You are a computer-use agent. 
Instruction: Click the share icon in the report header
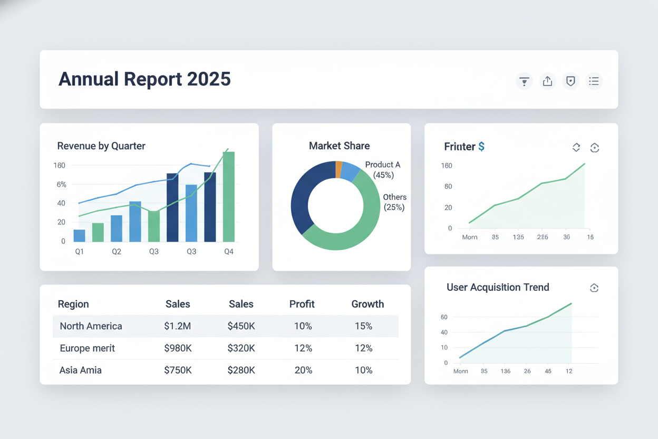[x=547, y=81]
